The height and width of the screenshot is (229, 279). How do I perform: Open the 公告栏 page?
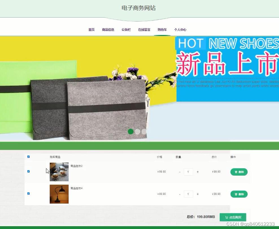(x=126, y=29)
